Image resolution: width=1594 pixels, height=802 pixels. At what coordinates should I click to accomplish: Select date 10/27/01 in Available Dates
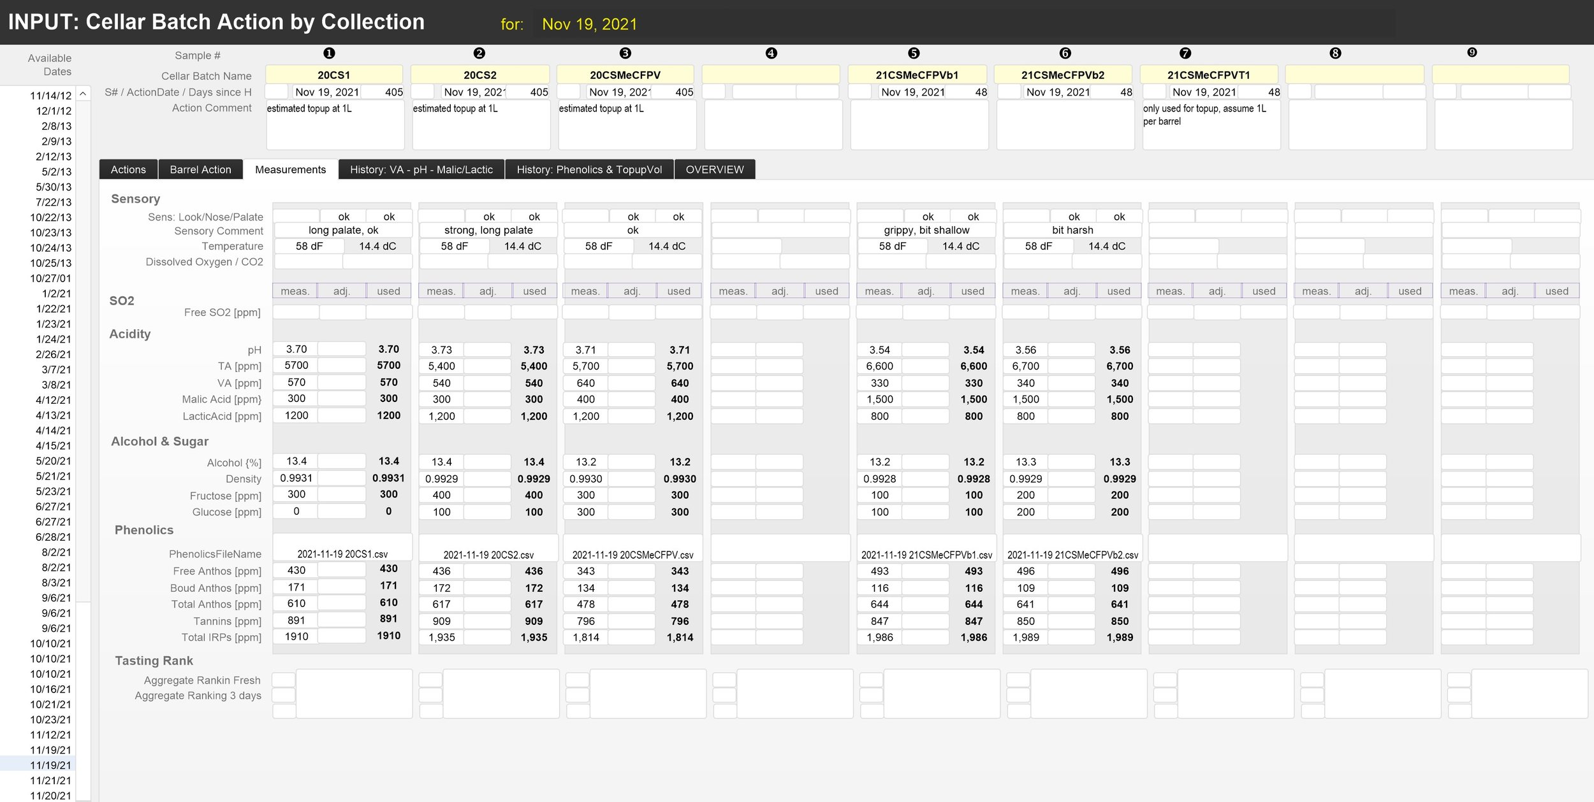(x=51, y=278)
